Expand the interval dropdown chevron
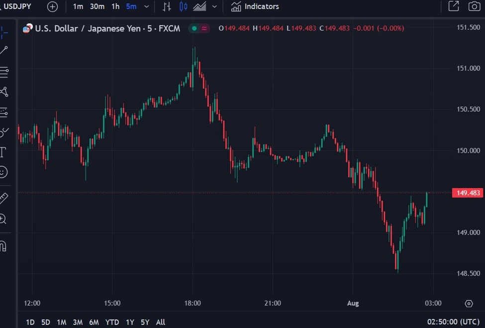485x328 pixels. coord(145,6)
